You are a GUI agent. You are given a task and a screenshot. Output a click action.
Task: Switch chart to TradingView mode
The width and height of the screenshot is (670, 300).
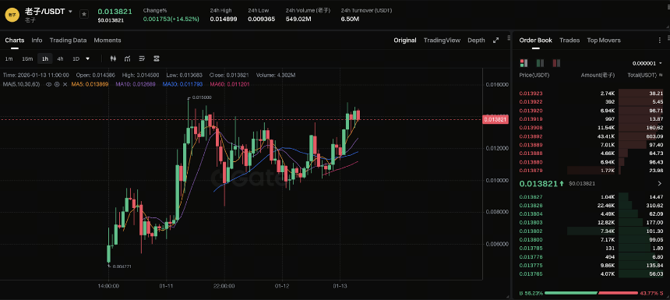442,41
